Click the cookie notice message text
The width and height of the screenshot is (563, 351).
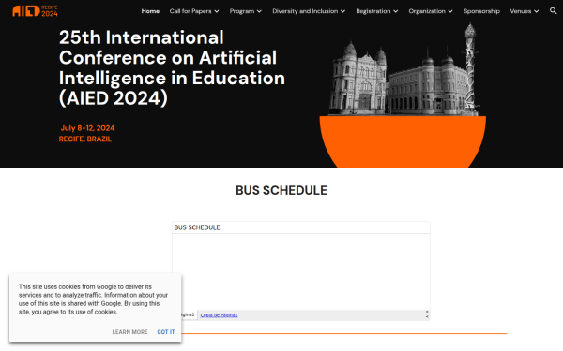93,300
